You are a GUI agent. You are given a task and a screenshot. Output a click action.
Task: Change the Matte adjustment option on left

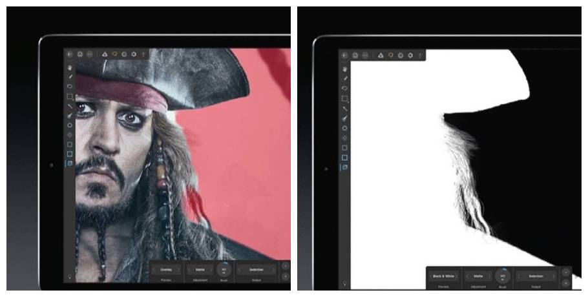point(201,269)
